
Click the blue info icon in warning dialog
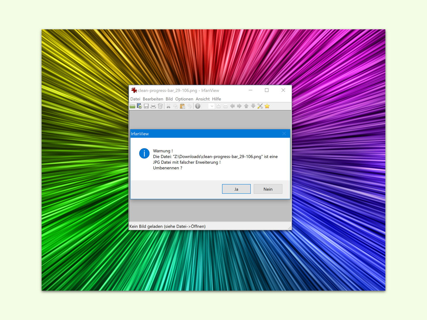click(x=144, y=153)
